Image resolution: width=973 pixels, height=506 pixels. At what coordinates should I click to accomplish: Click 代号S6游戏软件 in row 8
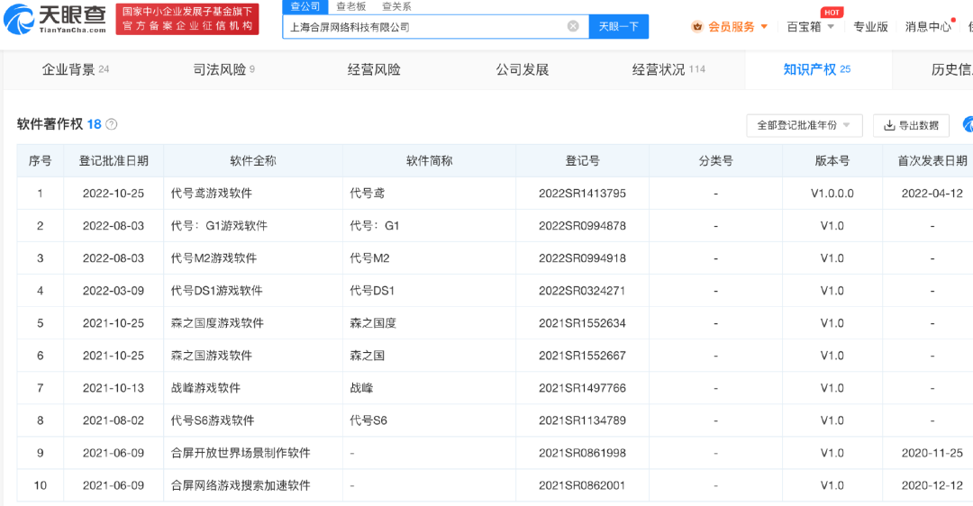(213, 420)
